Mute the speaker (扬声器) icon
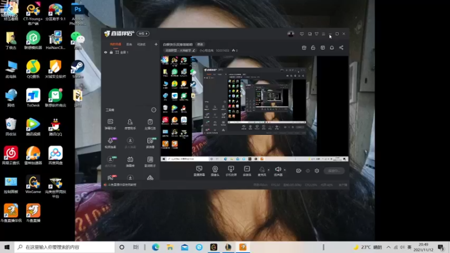The width and height of the screenshot is (450, 253). [x=277, y=169]
